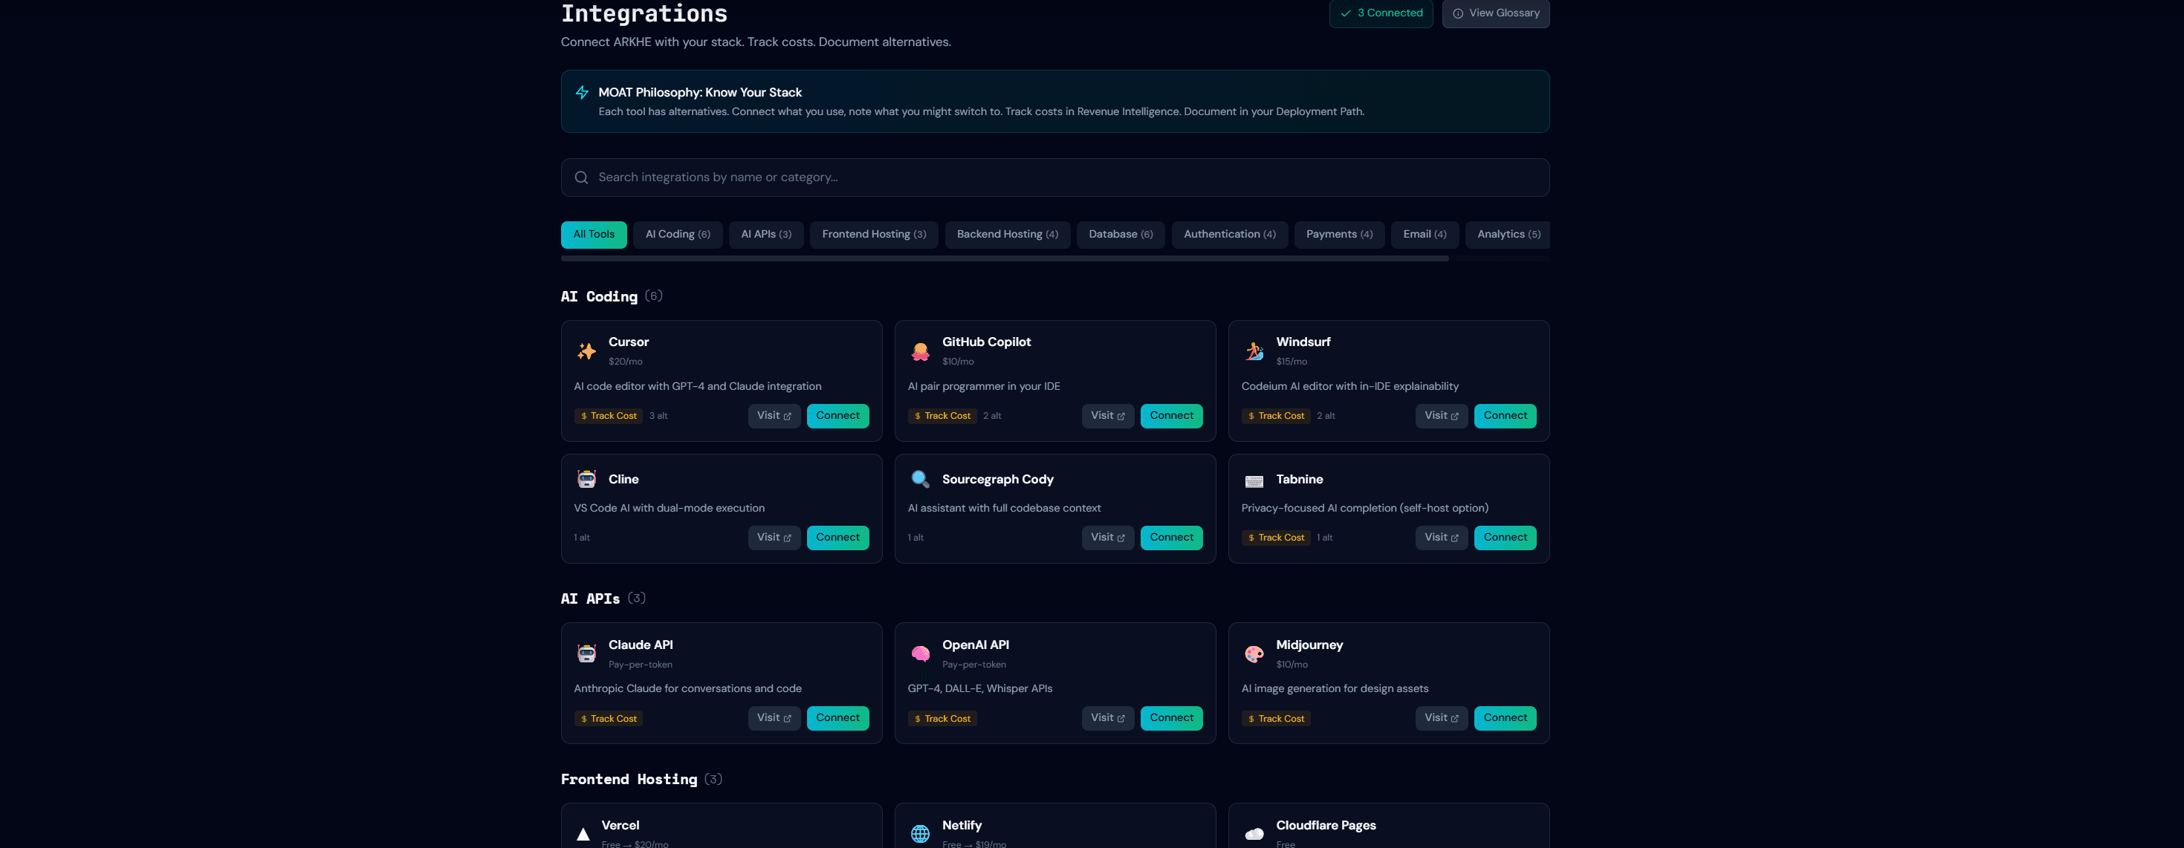
Task: Open the View Glossary panel
Action: point(1496,13)
